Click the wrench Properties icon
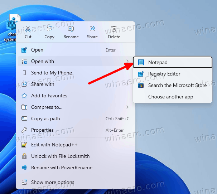Image resolution: width=217 pixels, height=194 pixels. pyautogui.click(x=24, y=130)
